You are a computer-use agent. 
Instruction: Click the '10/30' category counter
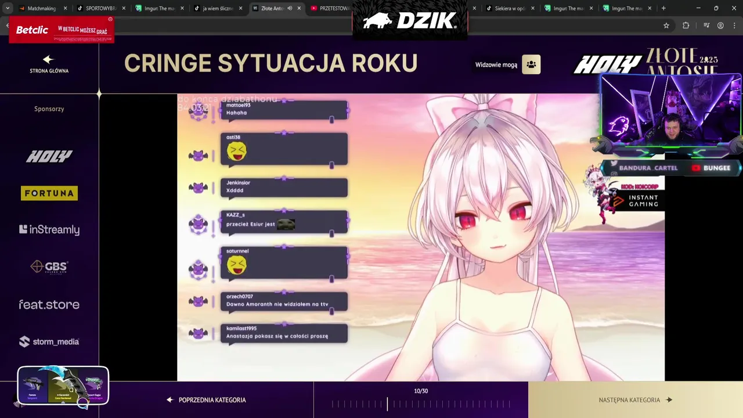pos(421,391)
